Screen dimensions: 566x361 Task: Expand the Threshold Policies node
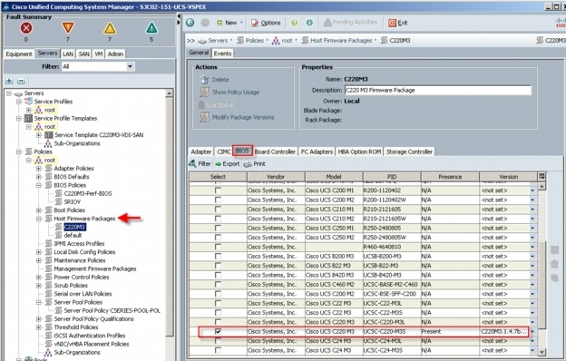(39, 327)
